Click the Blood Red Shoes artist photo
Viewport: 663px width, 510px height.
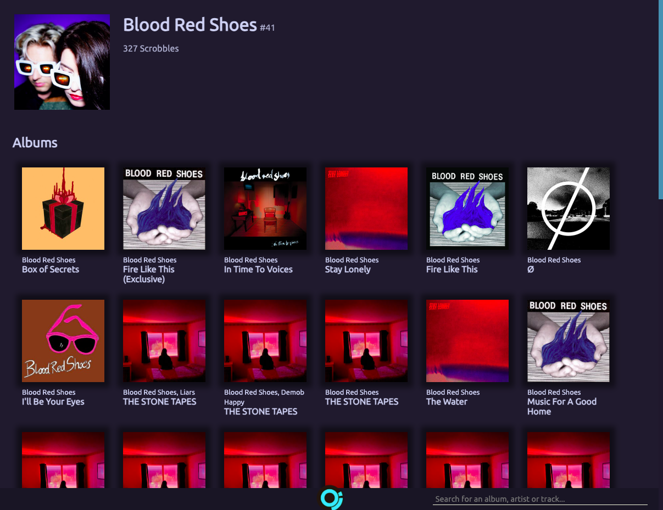(x=62, y=62)
